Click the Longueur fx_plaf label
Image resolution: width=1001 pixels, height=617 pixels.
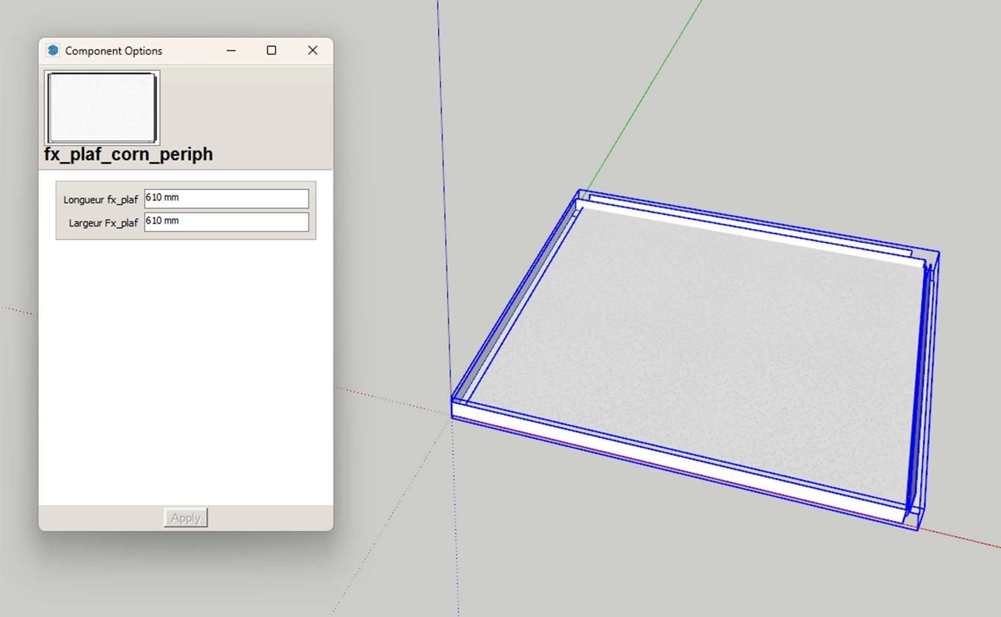pos(101,200)
